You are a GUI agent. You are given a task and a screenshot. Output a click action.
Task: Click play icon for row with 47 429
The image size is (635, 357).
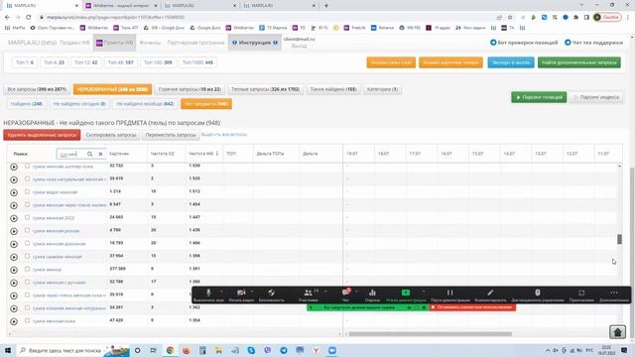pos(14,321)
